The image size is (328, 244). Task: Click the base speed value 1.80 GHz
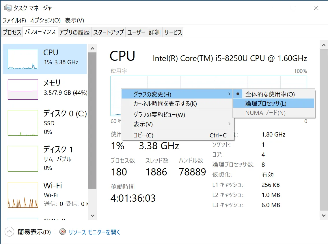pos(273,135)
